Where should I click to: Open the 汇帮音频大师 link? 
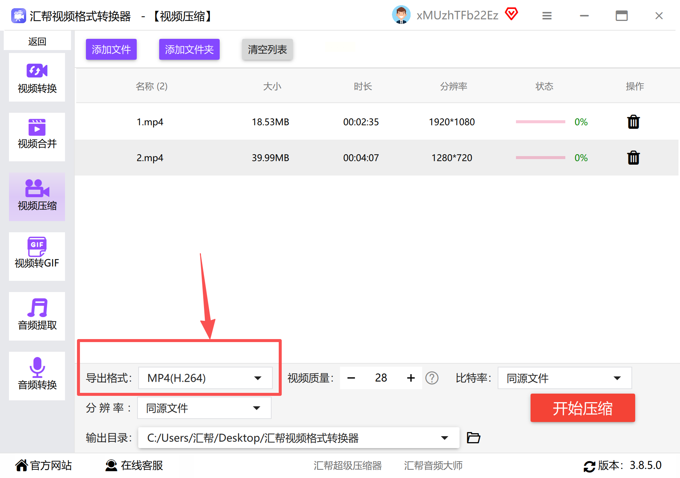click(433, 466)
